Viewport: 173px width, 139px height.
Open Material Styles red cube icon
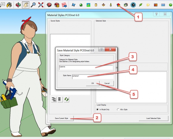pyautogui.click(x=118, y=5)
